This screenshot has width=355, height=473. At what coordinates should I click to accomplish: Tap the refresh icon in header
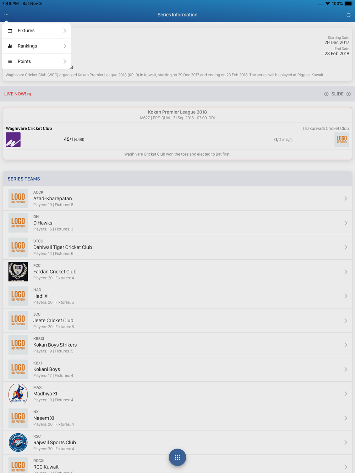pos(348,15)
